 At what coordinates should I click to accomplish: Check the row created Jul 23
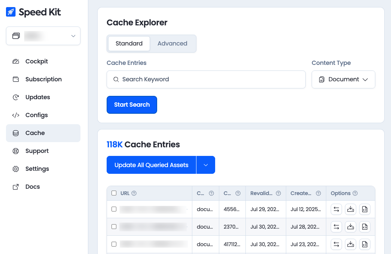(114, 244)
